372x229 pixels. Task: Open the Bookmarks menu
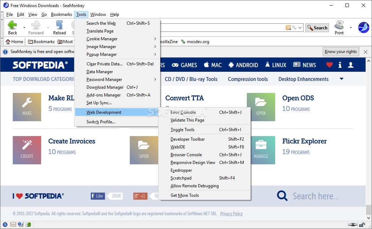[x=61, y=14]
